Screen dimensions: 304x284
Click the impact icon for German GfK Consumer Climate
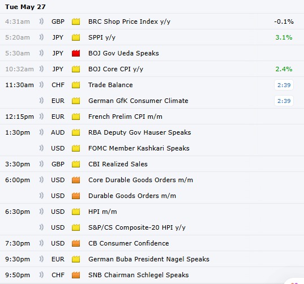click(x=76, y=101)
